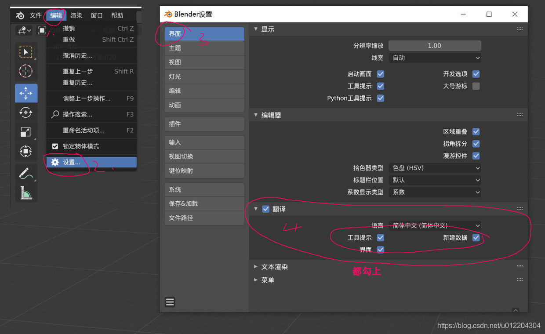Select the Select Box tool
The image size is (545, 334).
pyautogui.click(x=26, y=52)
